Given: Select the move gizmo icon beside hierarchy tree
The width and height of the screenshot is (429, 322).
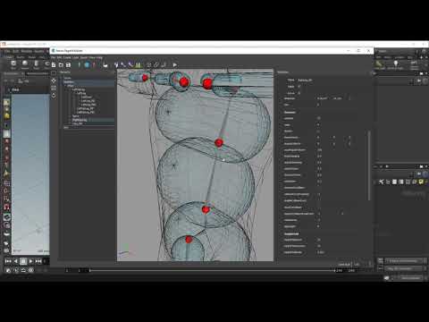Looking at the screenshot, I should [54, 80].
